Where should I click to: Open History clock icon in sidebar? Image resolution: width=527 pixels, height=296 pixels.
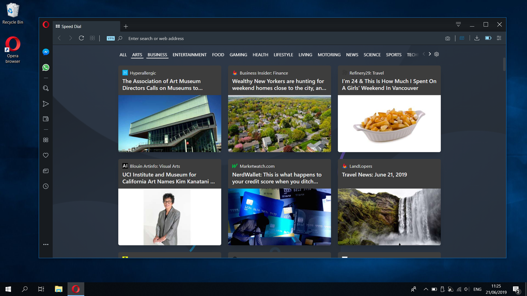[45, 186]
